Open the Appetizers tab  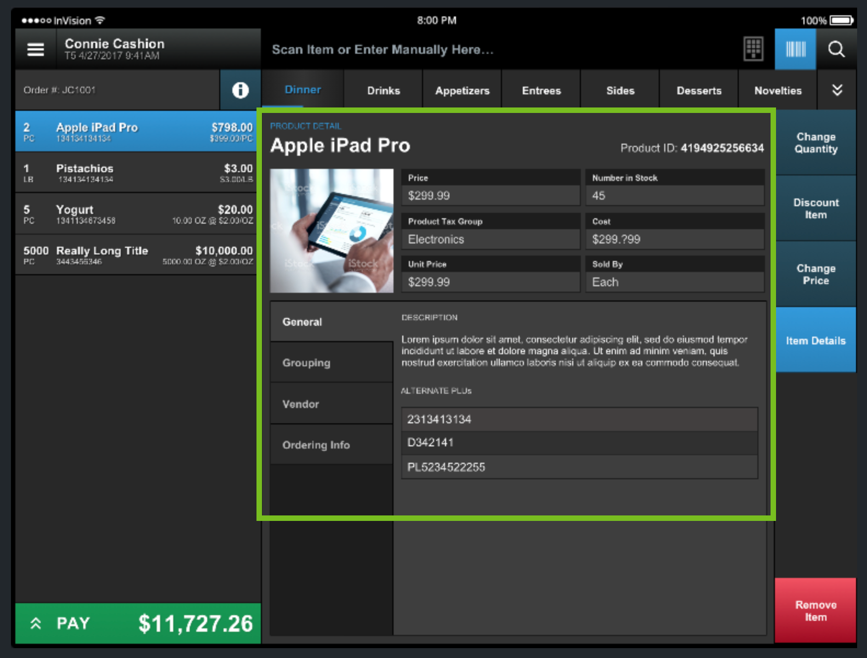click(463, 90)
